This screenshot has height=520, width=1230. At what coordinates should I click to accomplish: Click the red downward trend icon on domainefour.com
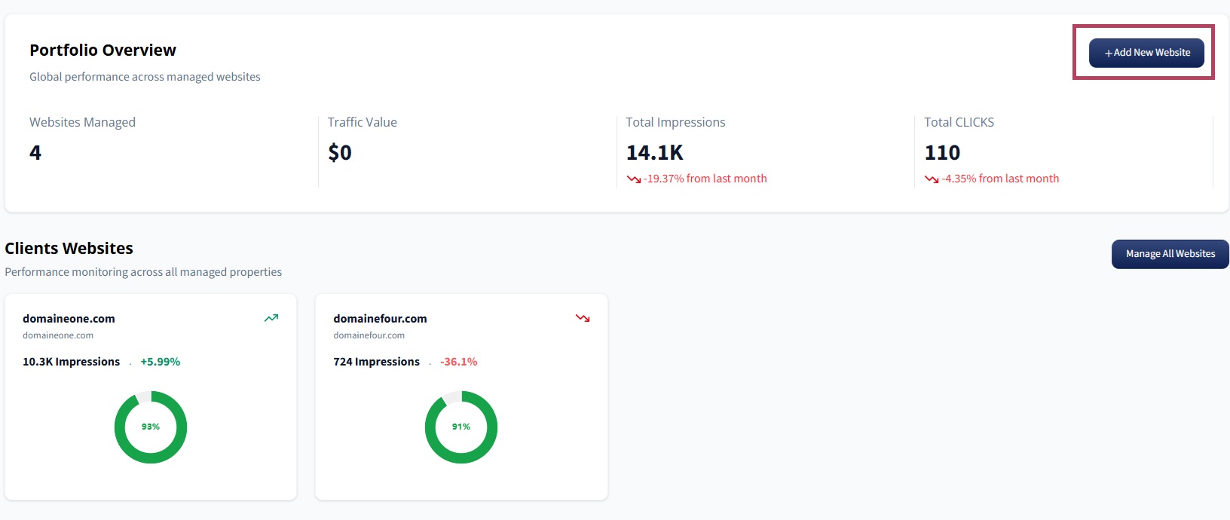pyautogui.click(x=583, y=318)
